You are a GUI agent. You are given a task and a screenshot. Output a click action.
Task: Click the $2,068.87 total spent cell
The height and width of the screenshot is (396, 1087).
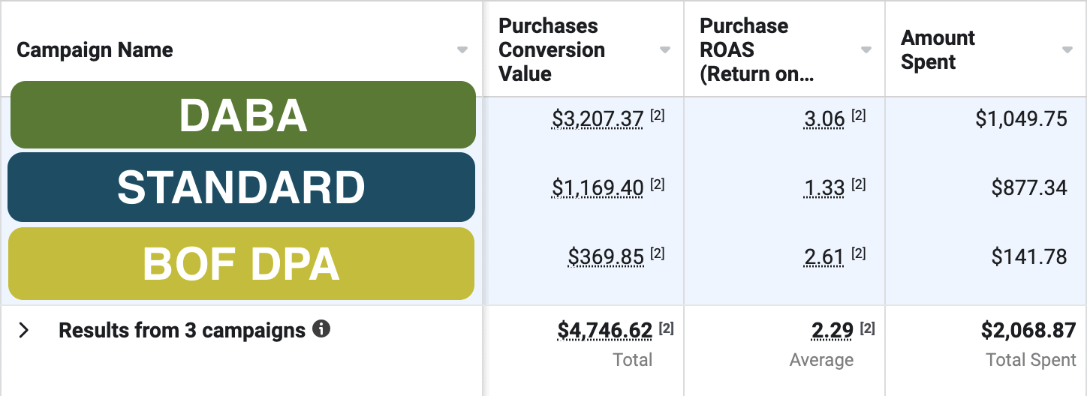pyautogui.click(x=1028, y=331)
